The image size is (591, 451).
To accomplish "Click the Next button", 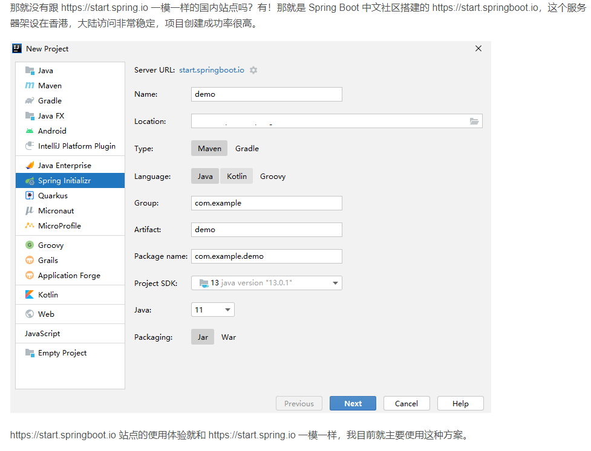I will click(353, 403).
